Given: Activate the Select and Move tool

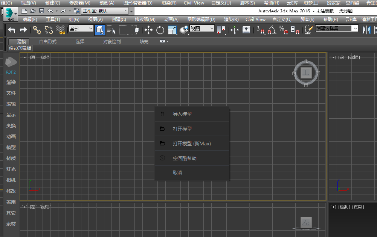Looking at the screenshot, I should point(148,30).
